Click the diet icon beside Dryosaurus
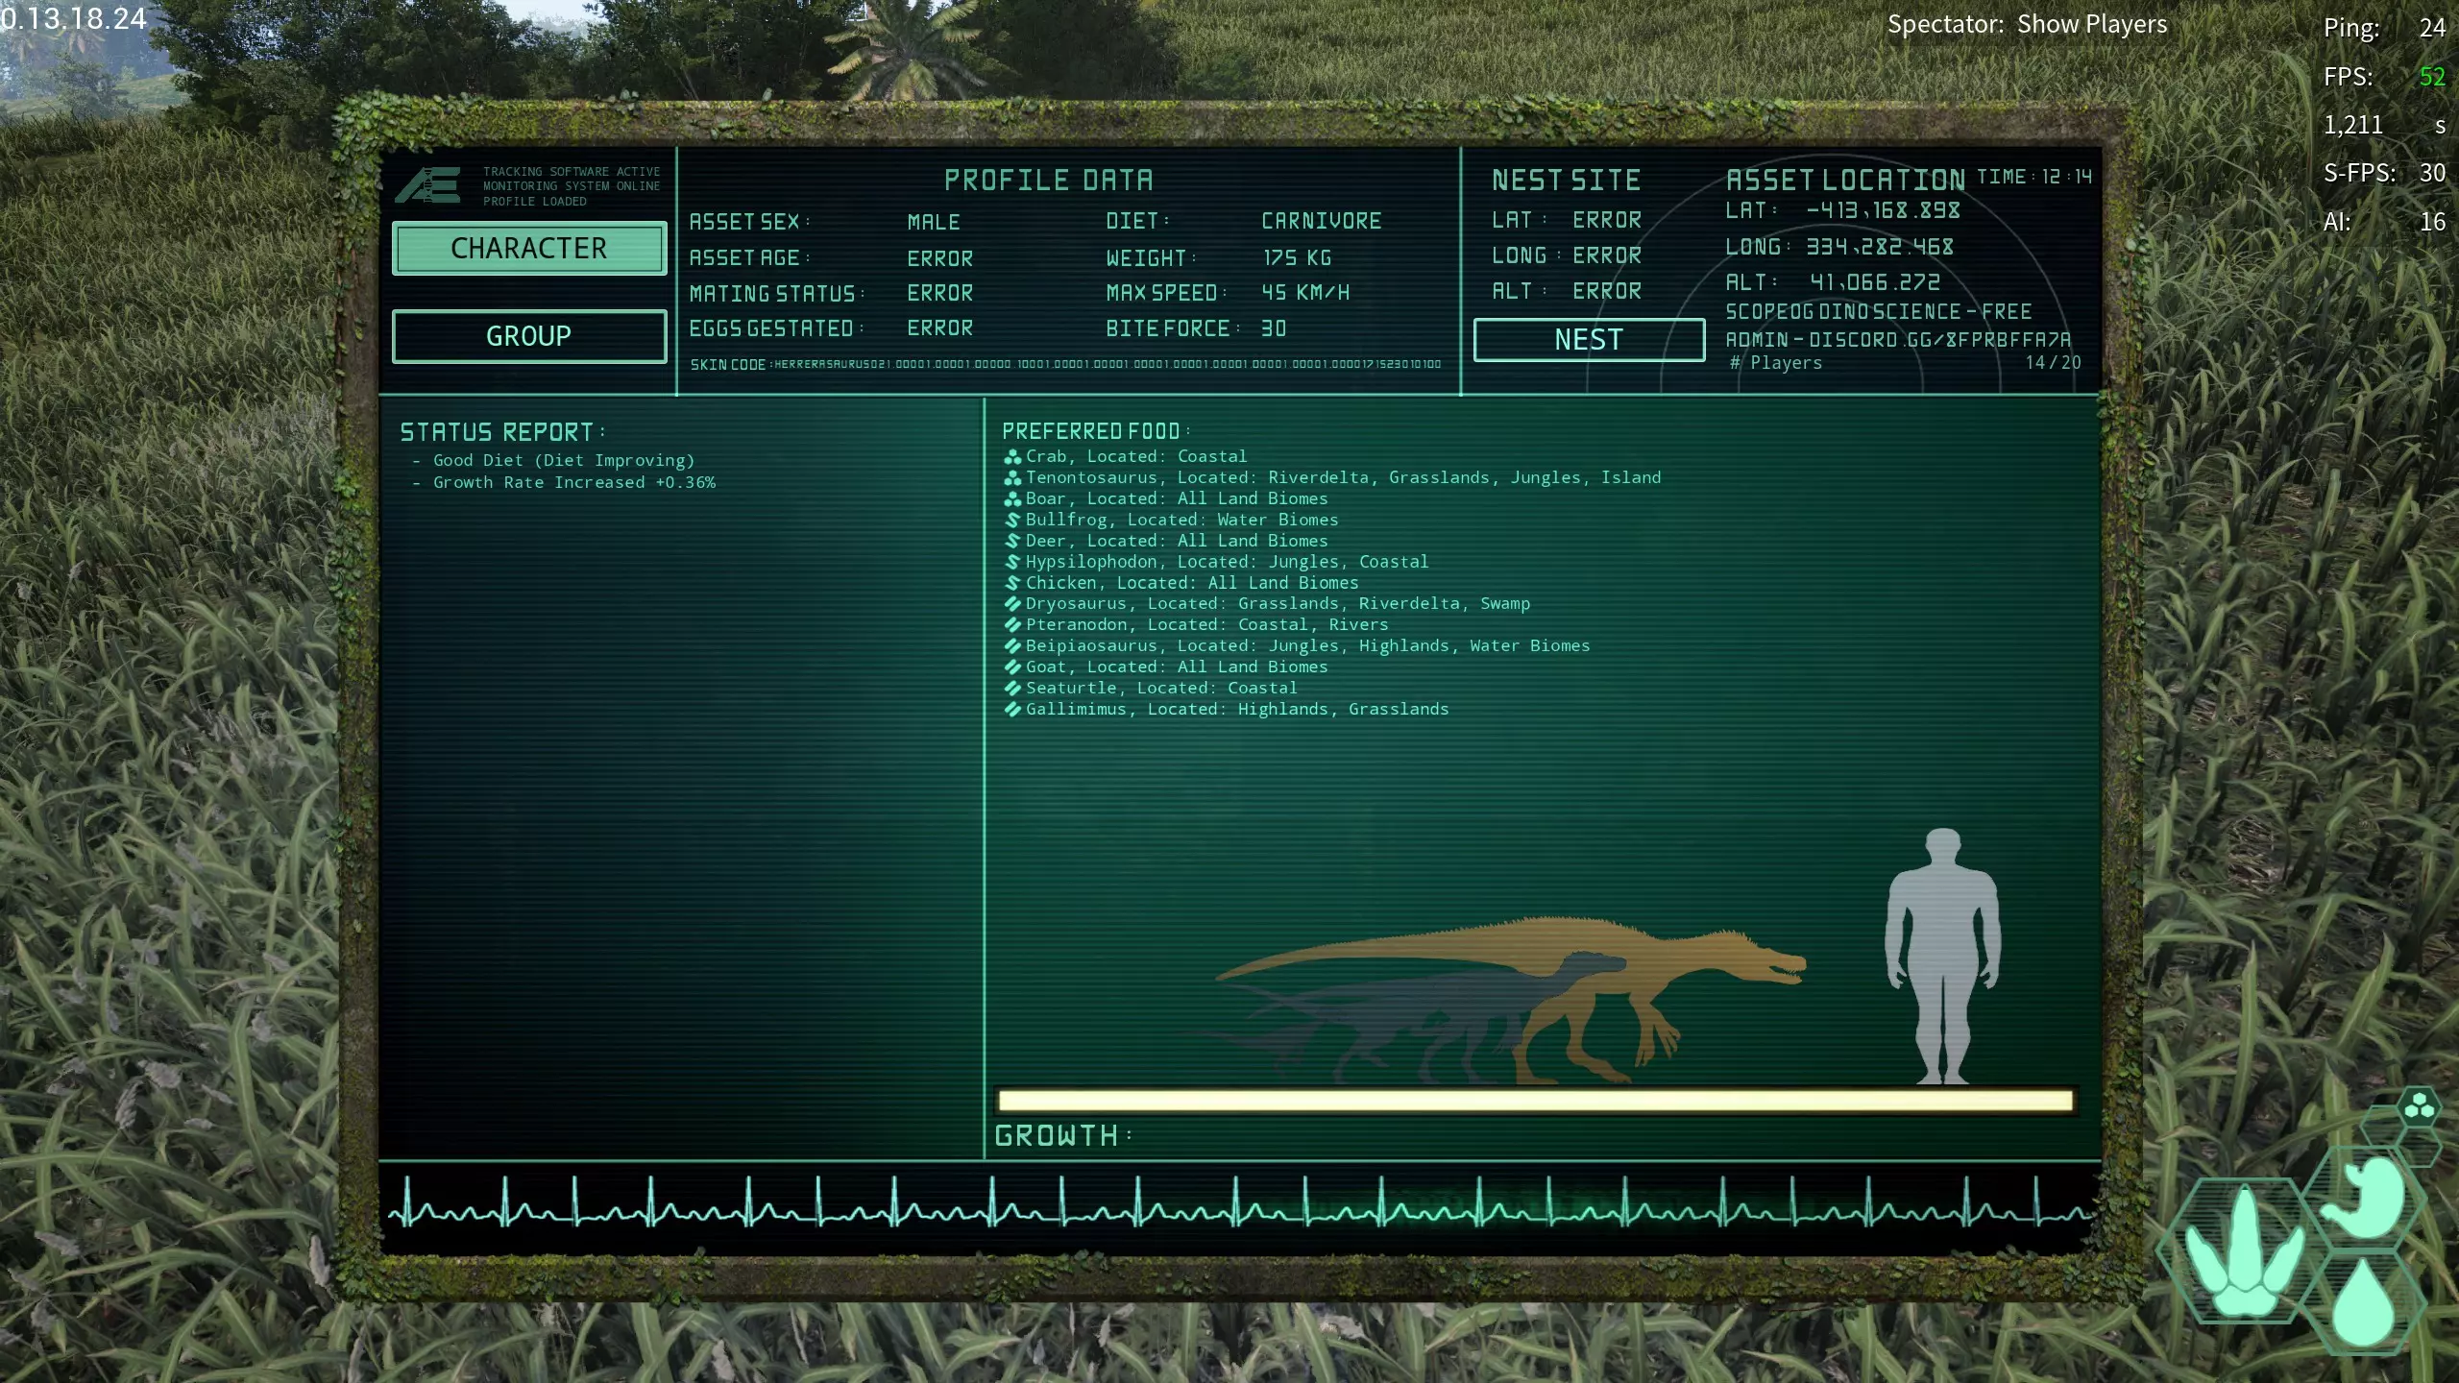Screen dimensions: 2459x1383 pyautogui.click(x=1011, y=604)
